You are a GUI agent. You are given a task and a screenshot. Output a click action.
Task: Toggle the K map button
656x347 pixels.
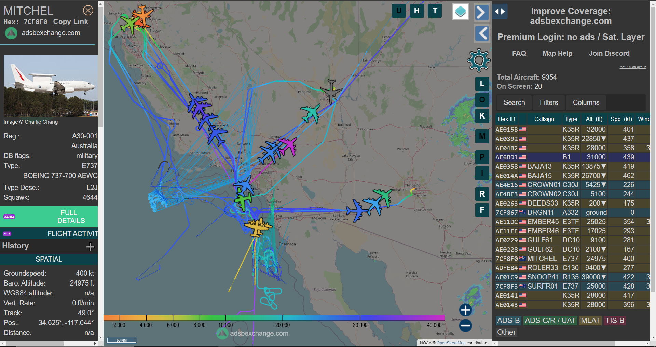tap(482, 116)
